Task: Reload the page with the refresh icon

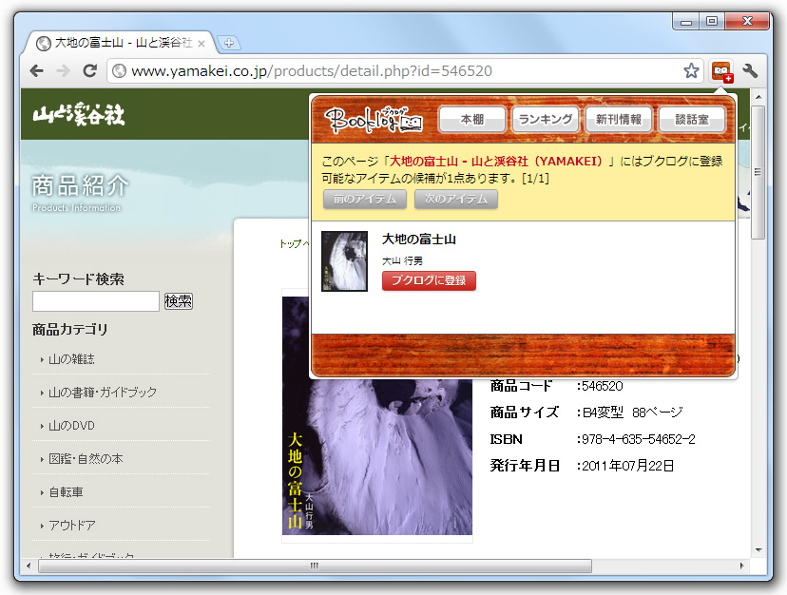Action: [x=90, y=70]
